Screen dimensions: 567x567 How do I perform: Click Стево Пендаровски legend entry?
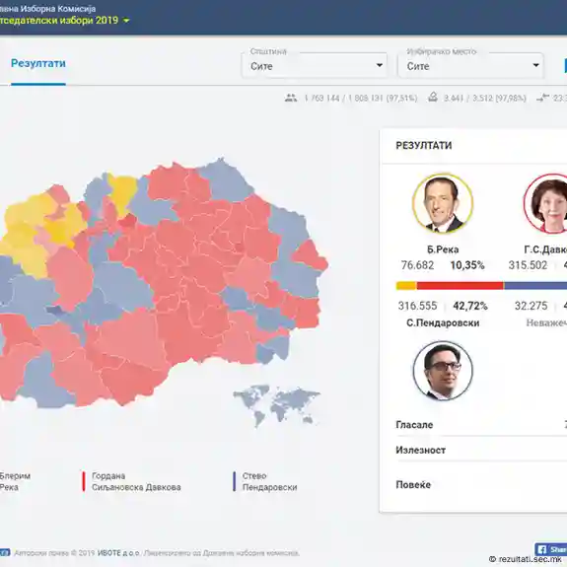click(x=265, y=481)
